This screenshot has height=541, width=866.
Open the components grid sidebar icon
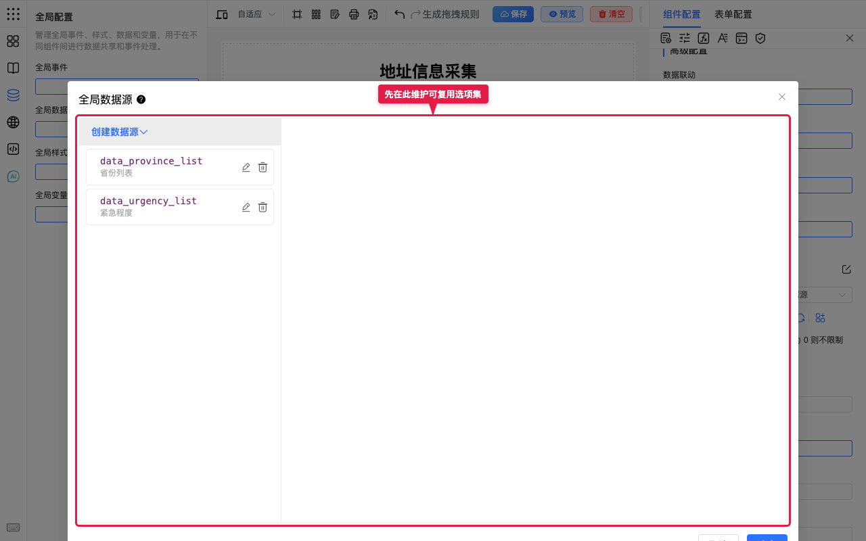point(13,41)
